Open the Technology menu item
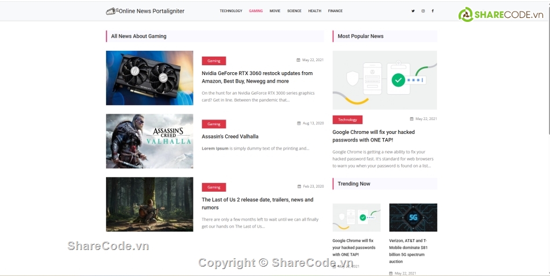This screenshot has width=550, height=276. (x=231, y=11)
